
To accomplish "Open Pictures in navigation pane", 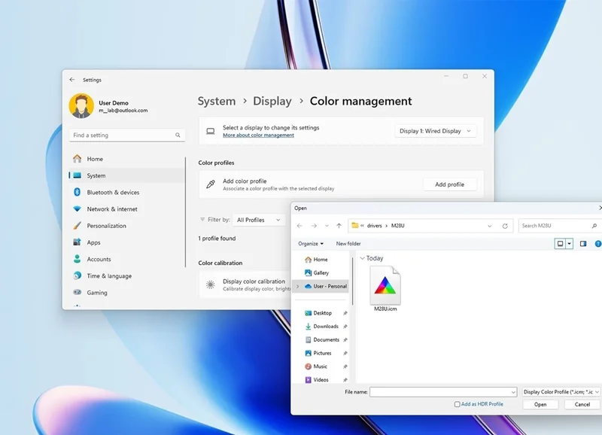I will coord(322,353).
